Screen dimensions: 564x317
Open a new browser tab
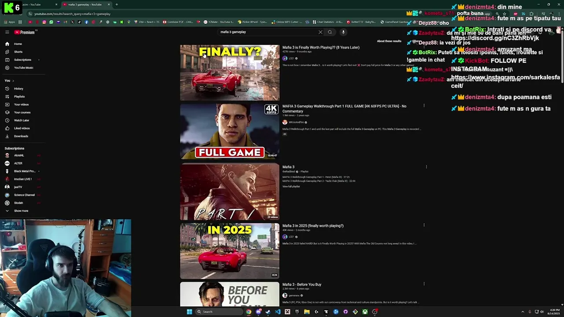pos(116,4)
